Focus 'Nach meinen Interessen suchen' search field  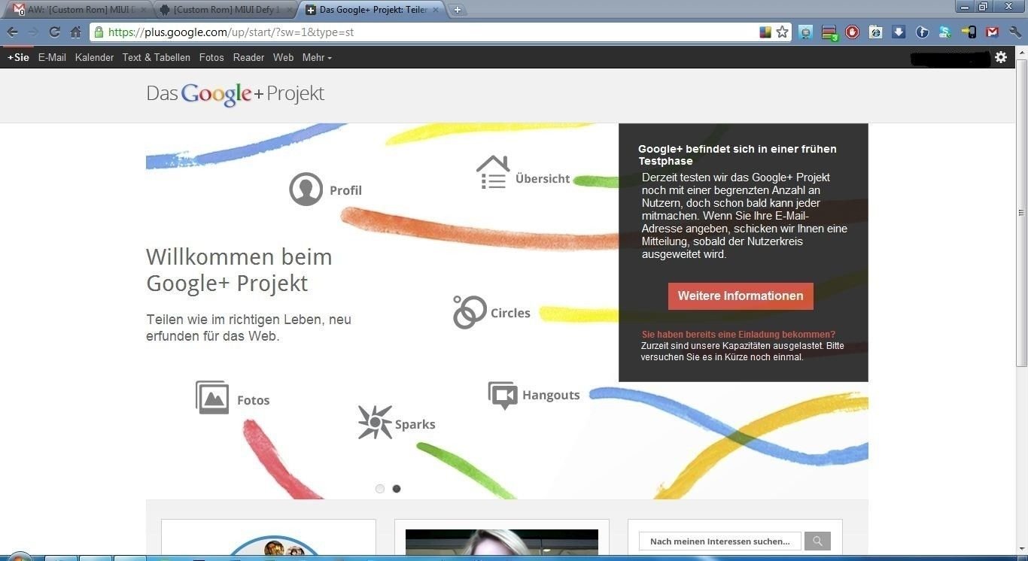click(720, 541)
